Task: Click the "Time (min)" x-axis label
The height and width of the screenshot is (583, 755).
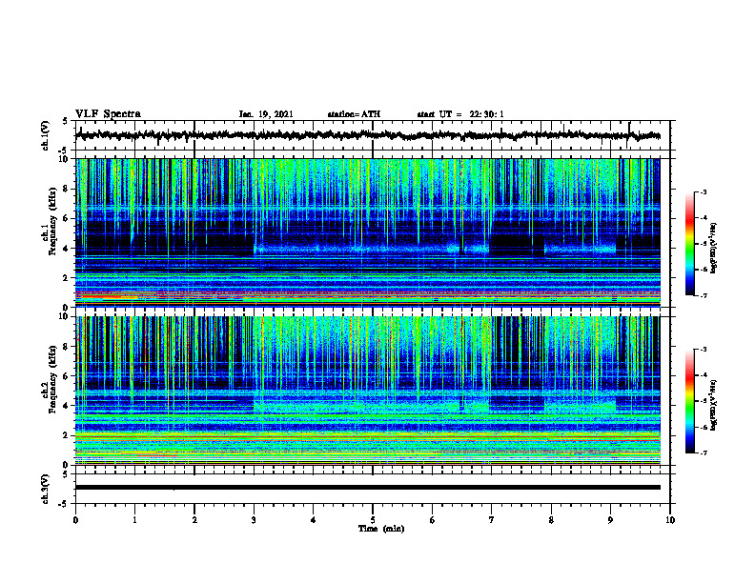Action: pyautogui.click(x=381, y=529)
